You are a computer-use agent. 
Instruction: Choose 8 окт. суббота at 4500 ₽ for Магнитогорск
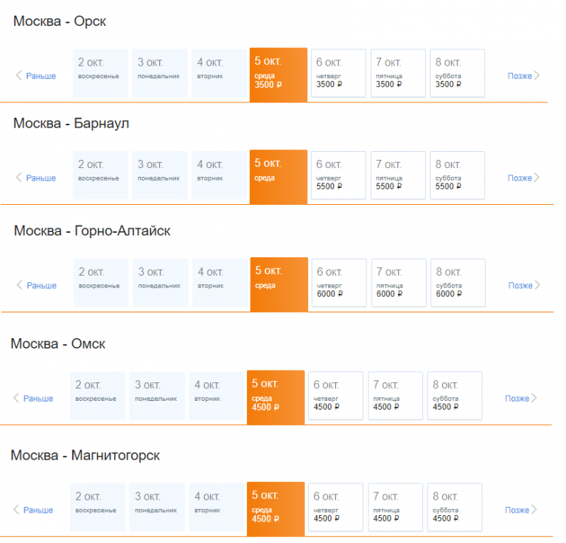click(455, 508)
